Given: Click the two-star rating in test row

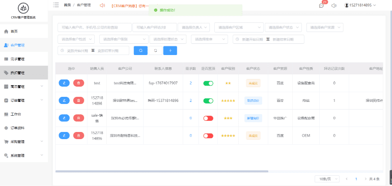Looking at the screenshot, I should coord(228,83).
